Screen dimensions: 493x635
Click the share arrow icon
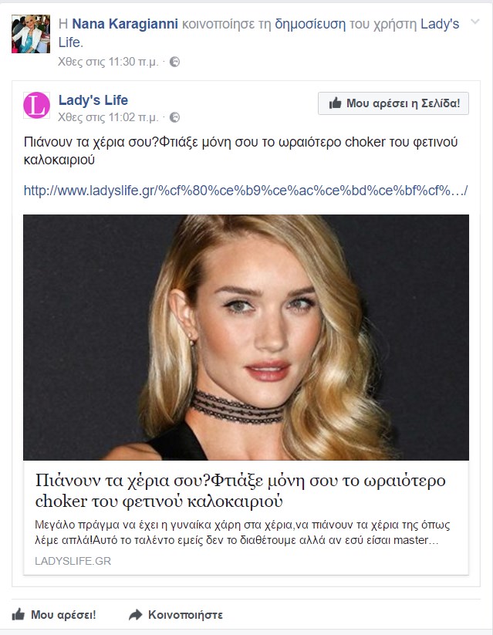pos(135,615)
